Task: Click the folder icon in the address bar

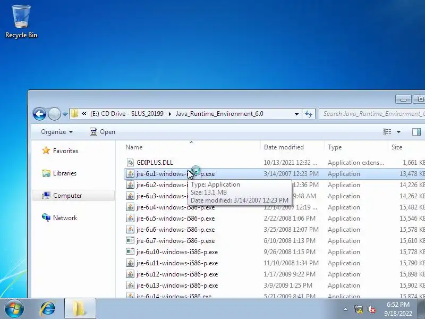Action: [x=74, y=114]
